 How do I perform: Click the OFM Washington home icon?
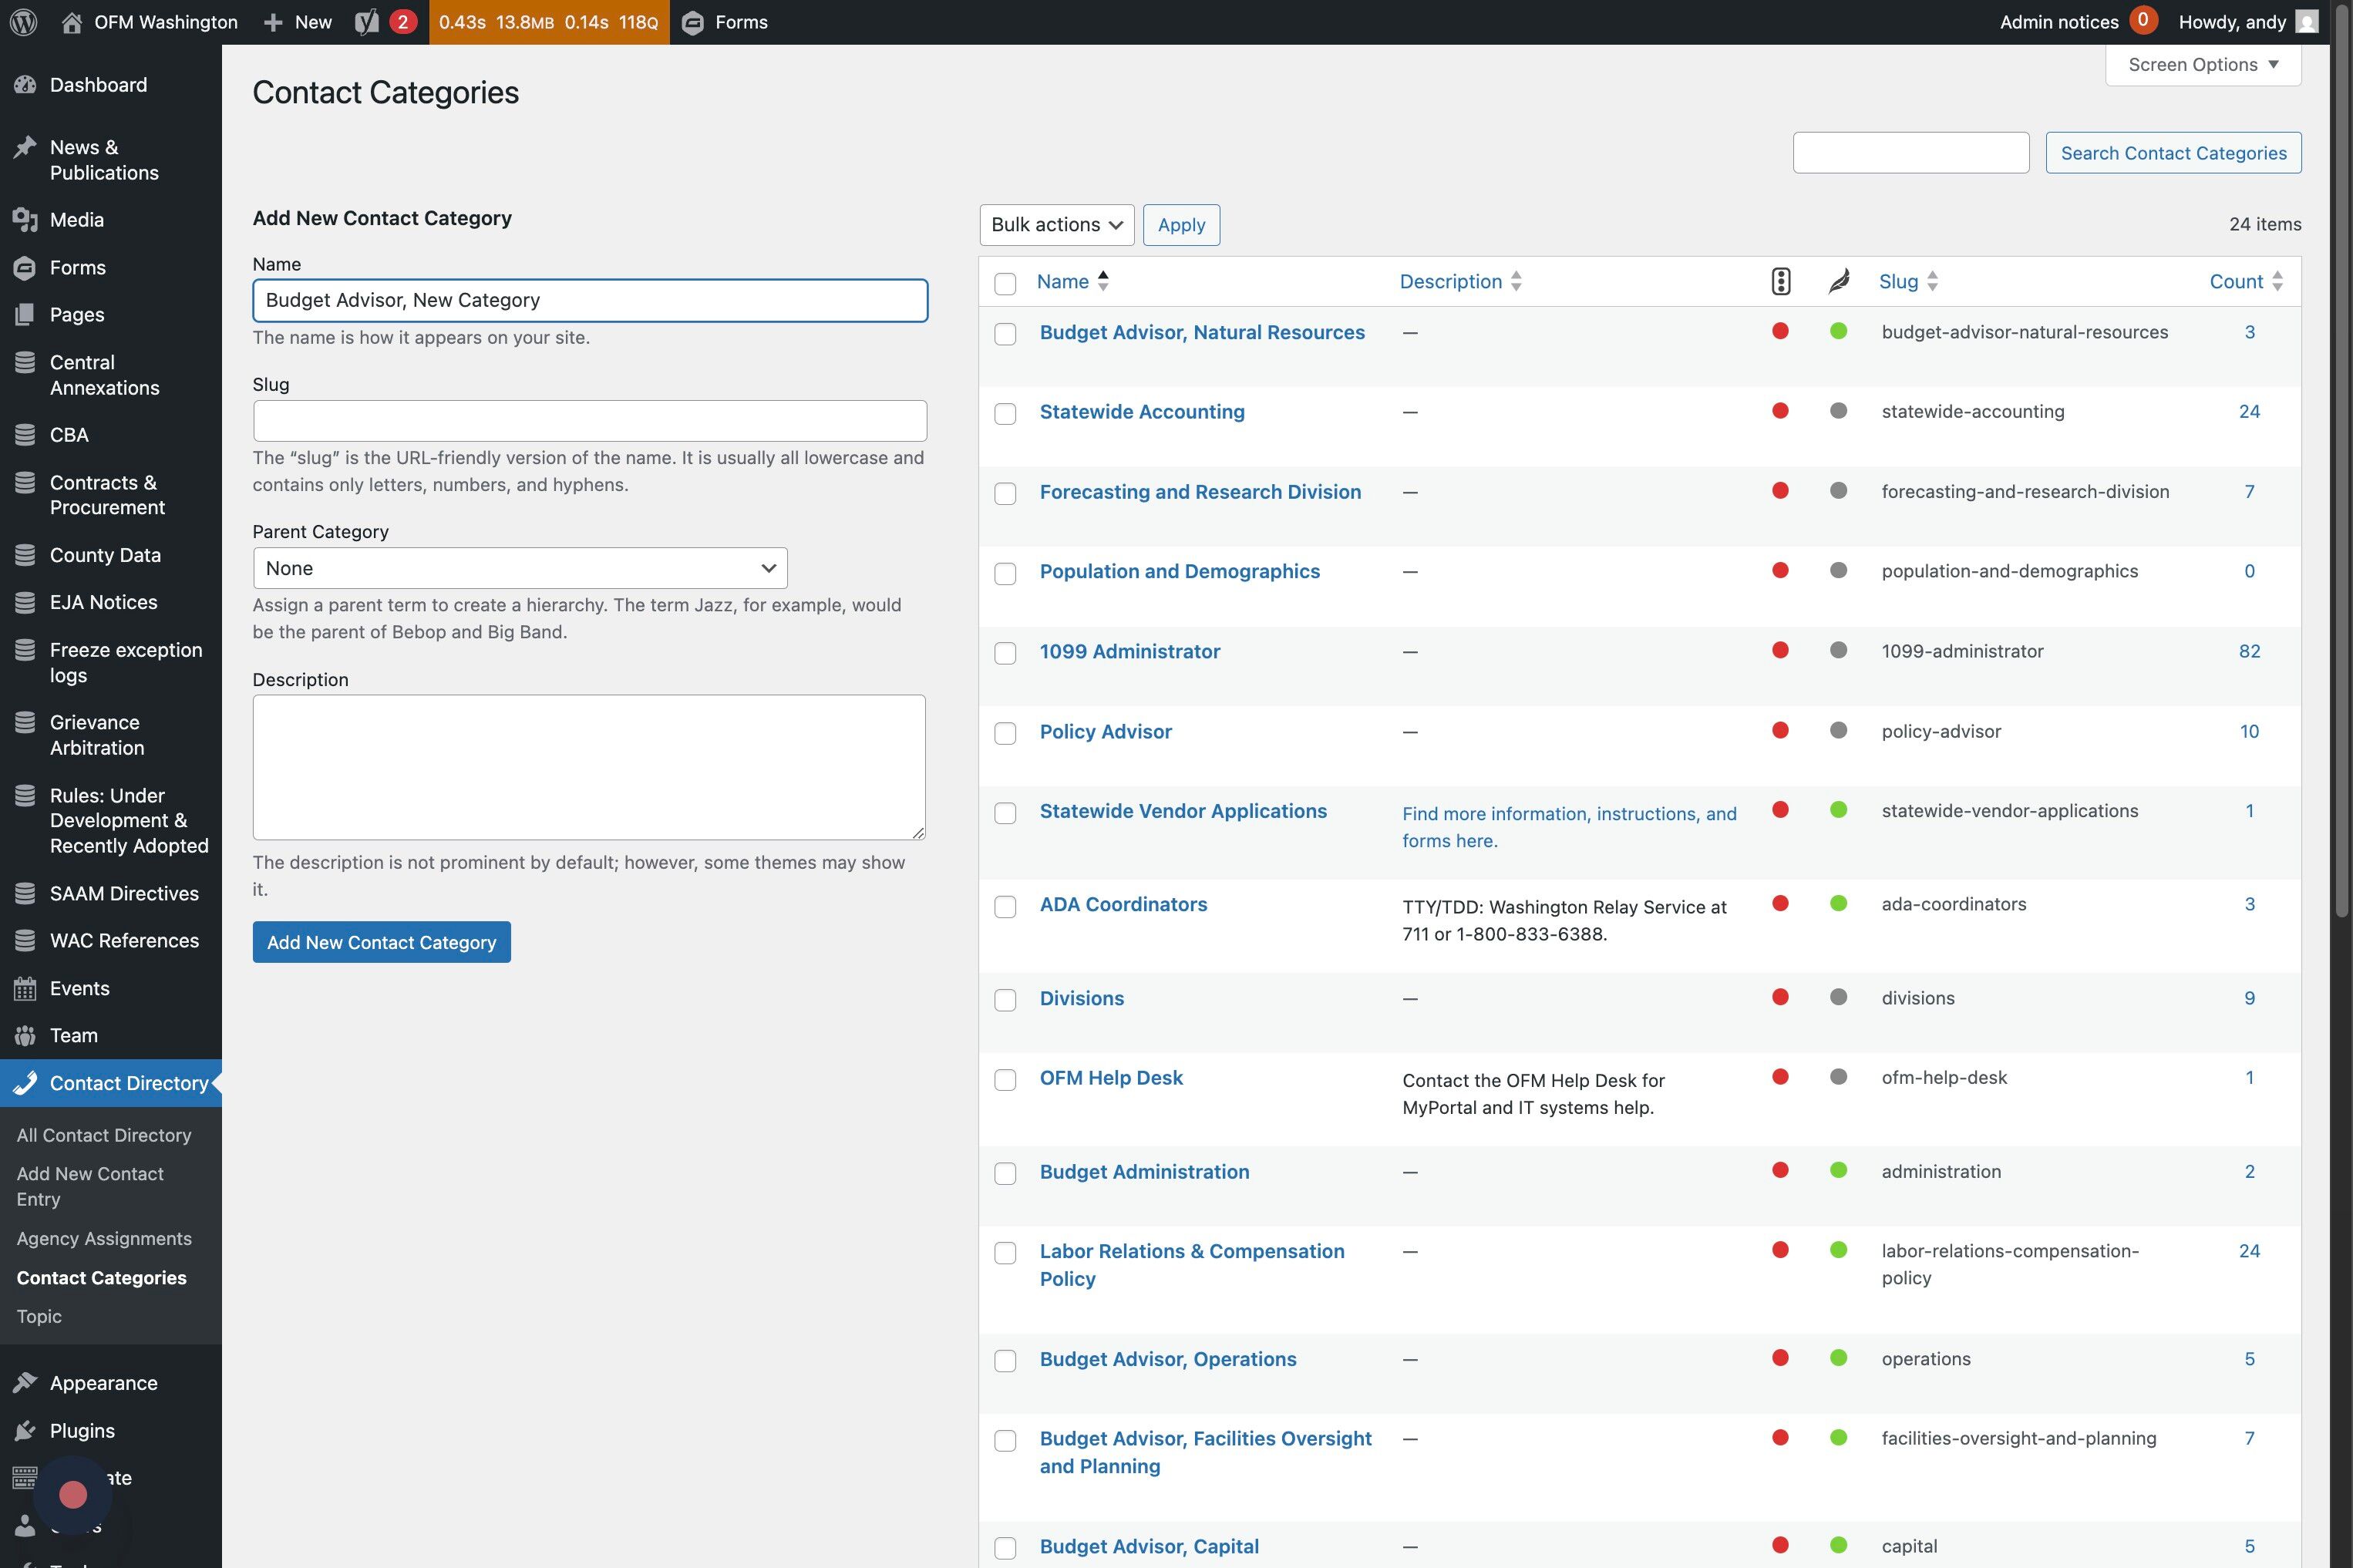tap(72, 22)
